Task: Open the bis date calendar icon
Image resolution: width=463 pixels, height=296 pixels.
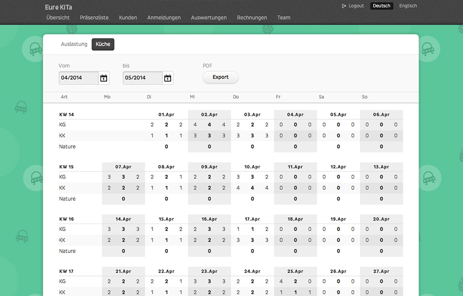Action: point(167,78)
